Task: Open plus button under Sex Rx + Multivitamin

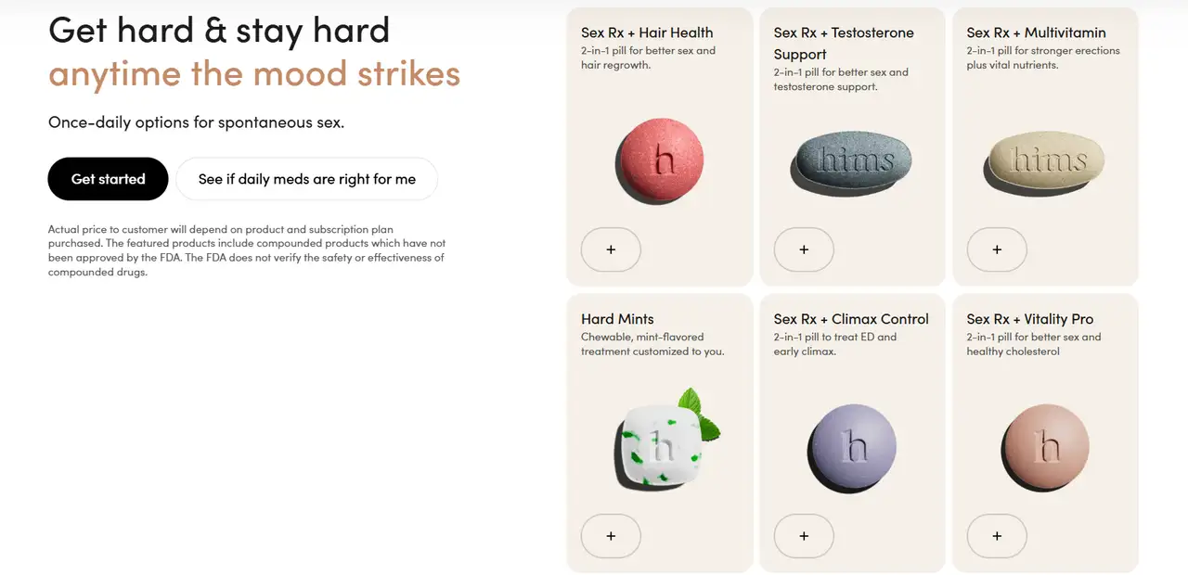Action: 997,249
